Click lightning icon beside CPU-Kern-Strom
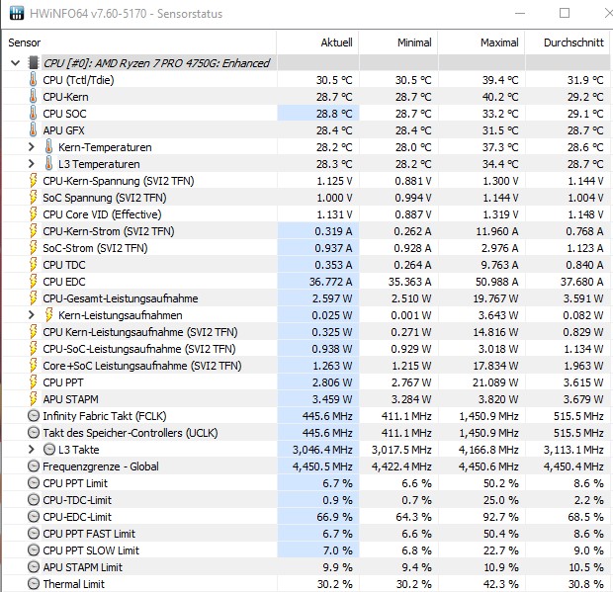Image resolution: width=613 pixels, height=592 pixels. 34,231
